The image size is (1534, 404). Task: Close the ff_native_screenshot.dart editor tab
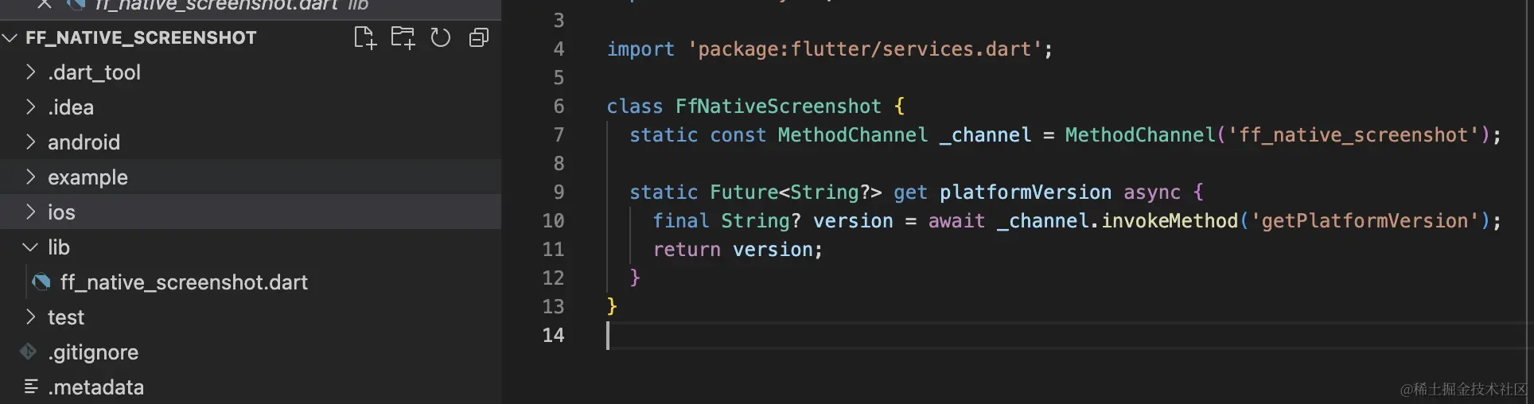coord(45,4)
